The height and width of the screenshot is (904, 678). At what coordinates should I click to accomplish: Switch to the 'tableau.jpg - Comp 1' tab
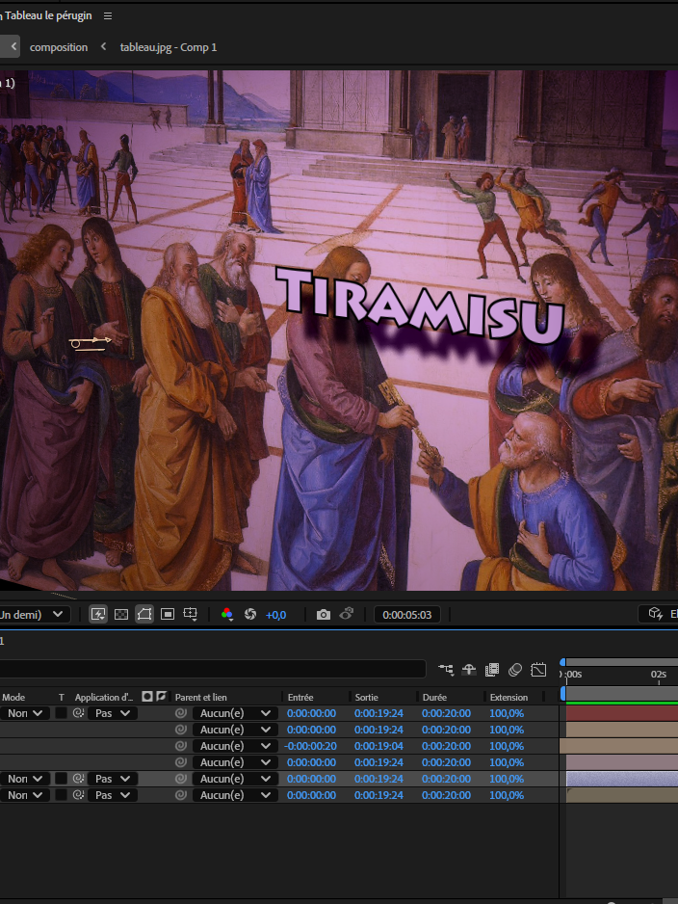point(169,47)
